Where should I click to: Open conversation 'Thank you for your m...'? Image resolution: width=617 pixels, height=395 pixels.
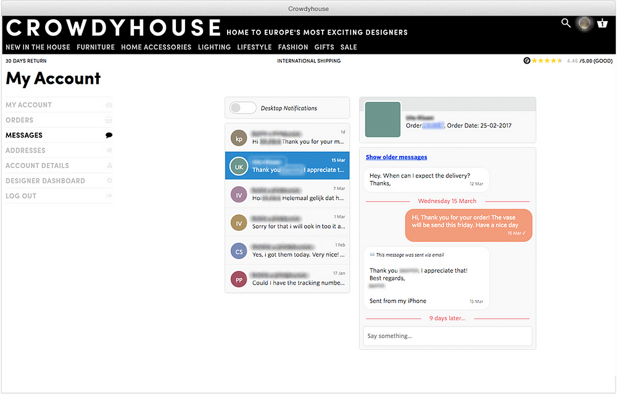288,138
